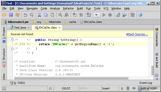Open the Structure tool window

pos(4,58)
